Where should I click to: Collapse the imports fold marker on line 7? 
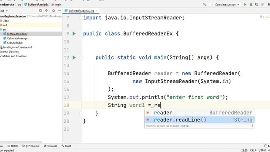click(x=81, y=18)
